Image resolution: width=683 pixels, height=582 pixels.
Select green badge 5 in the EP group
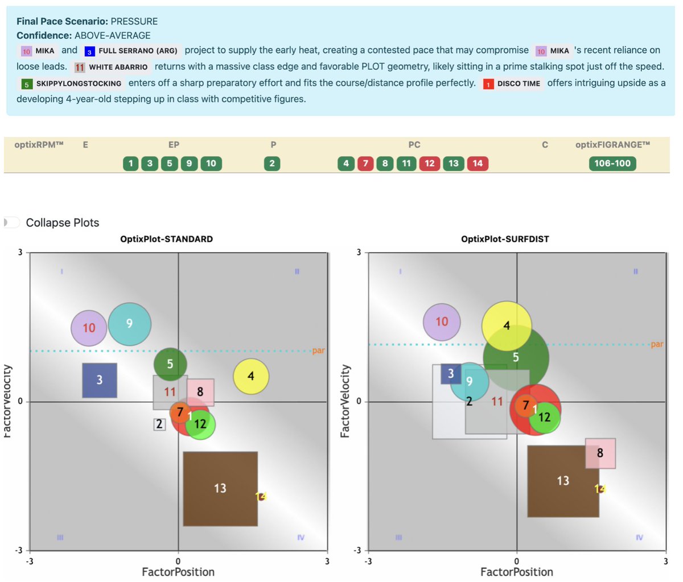[170, 163]
